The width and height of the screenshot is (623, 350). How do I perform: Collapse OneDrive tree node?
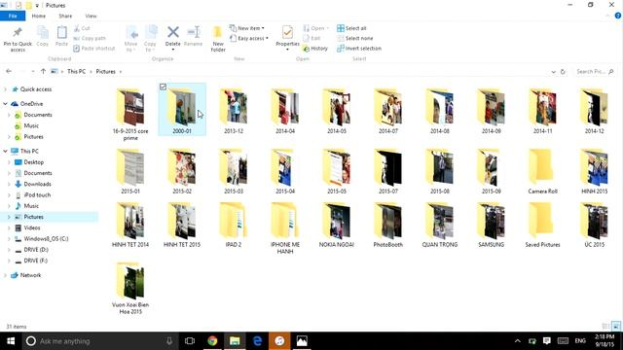[5, 104]
